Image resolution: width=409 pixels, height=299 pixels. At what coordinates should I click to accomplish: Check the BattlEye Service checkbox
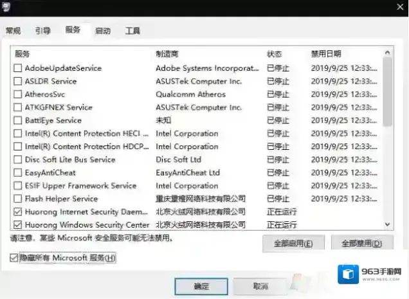click(18, 120)
